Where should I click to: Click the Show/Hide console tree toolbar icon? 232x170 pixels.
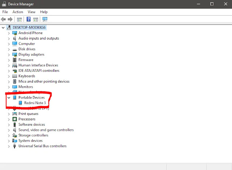(x=19, y=19)
